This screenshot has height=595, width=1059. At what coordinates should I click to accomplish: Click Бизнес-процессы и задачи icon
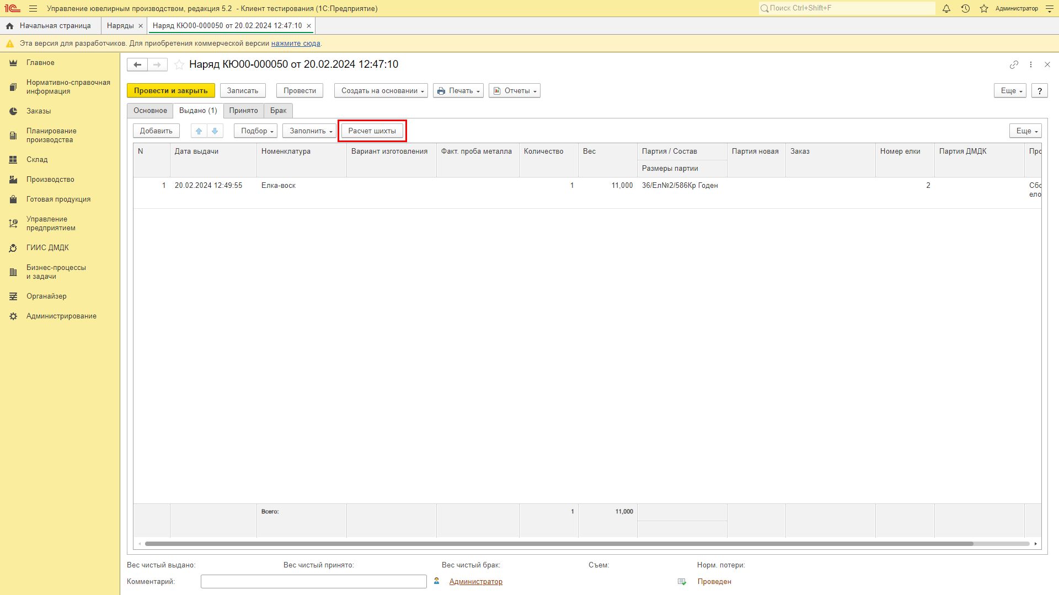pos(13,272)
